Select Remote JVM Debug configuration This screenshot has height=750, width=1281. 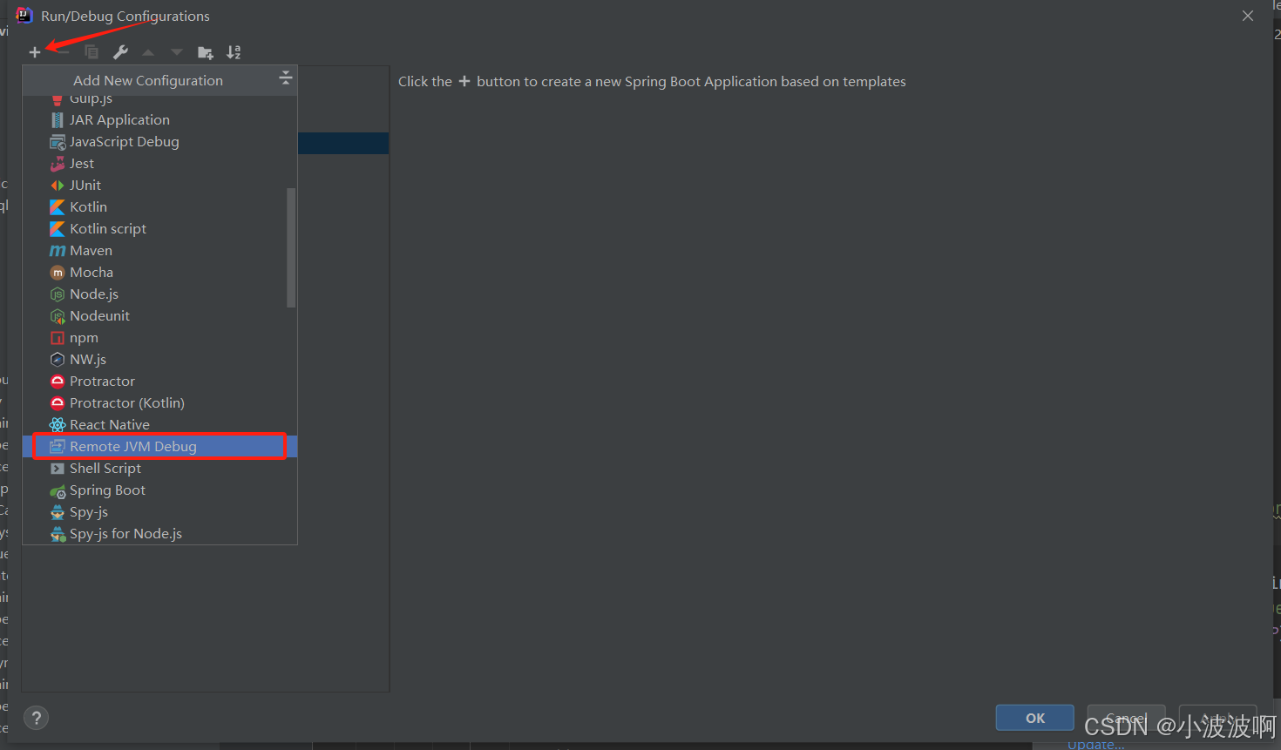pyautogui.click(x=159, y=446)
